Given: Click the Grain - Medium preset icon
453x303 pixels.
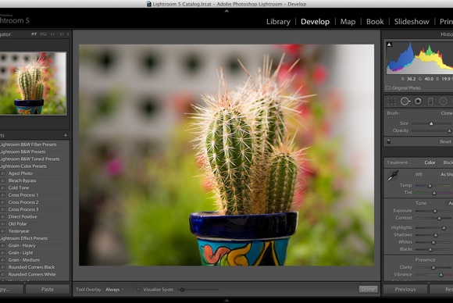Looking at the screenshot, I should coord(3,260).
